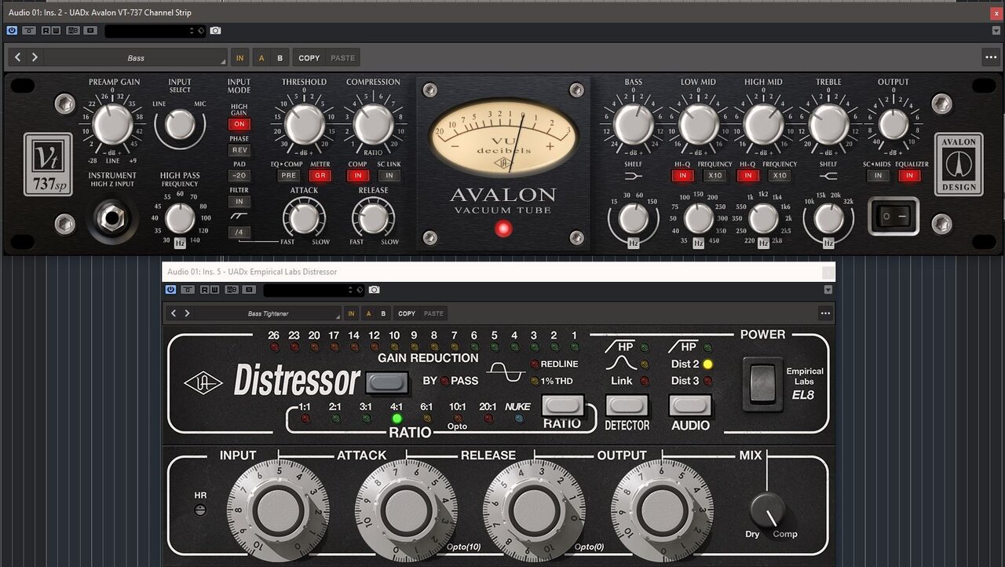This screenshot has width=1005, height=567.
Task: Take snapshot with camera icon in Avalon window
Action: (215, 31)
